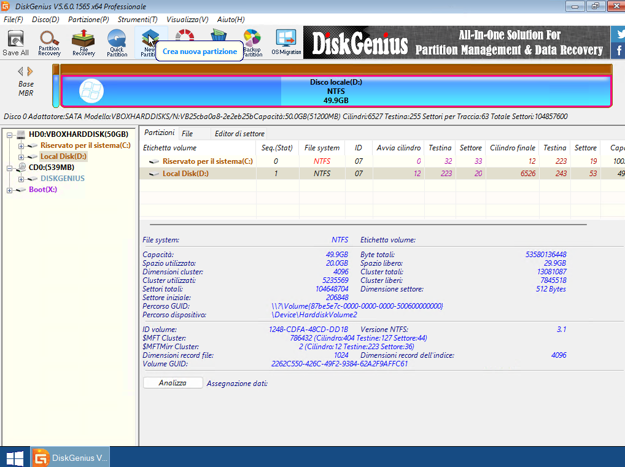Select Riservato per il sistema(C:) in the tree
The image size is (625, 467).
(86, 145)
